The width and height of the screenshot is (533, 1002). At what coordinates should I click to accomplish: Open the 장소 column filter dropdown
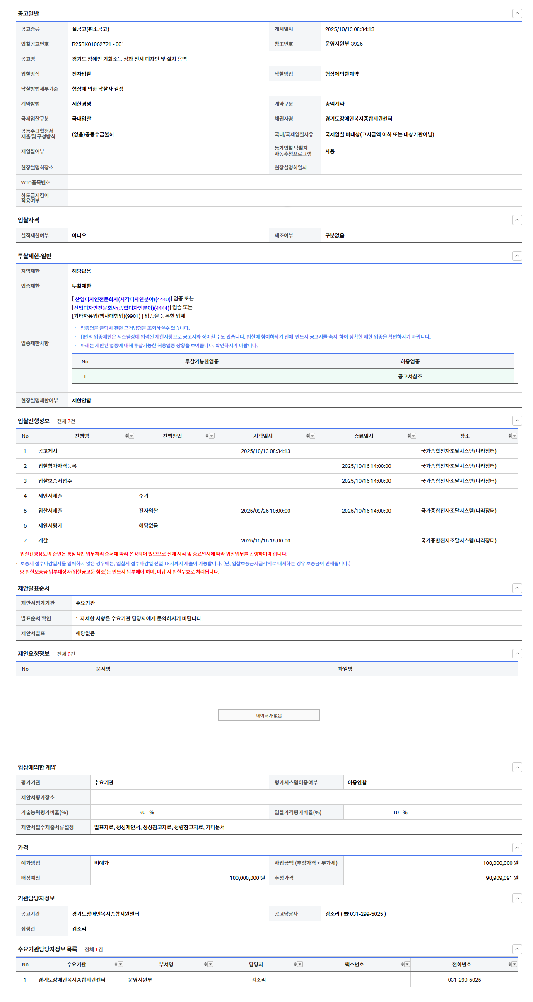[514, 436]
